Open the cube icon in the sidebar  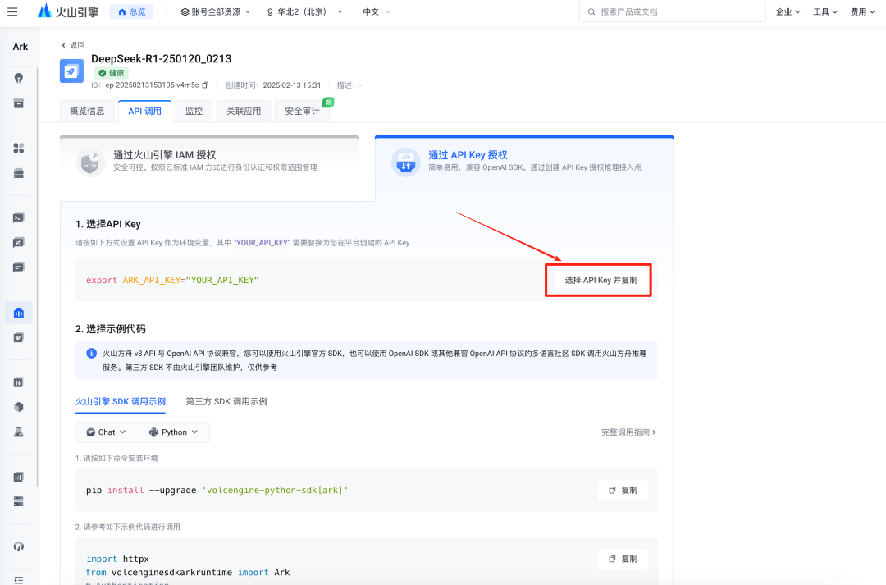pyautogui.click(x=19, y=407)
